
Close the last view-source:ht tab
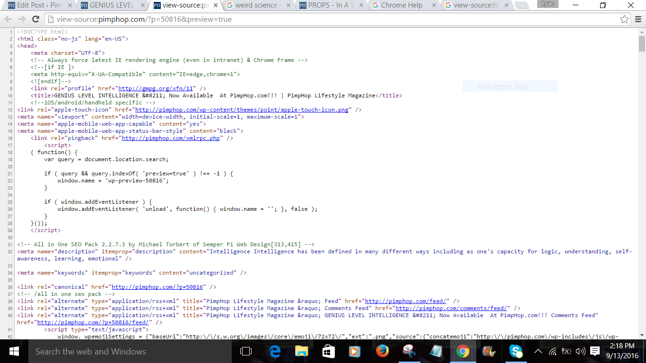(506, 6)
